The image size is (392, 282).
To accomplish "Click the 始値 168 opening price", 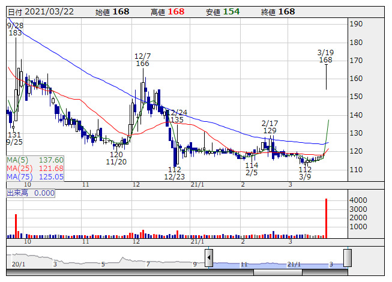I will 112,12.
